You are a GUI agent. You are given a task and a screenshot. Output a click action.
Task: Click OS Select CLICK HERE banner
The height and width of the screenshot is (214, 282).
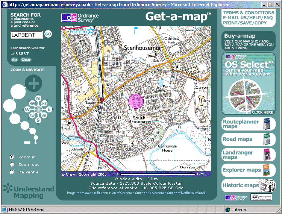pyautogui.click(x=249, y=84)
